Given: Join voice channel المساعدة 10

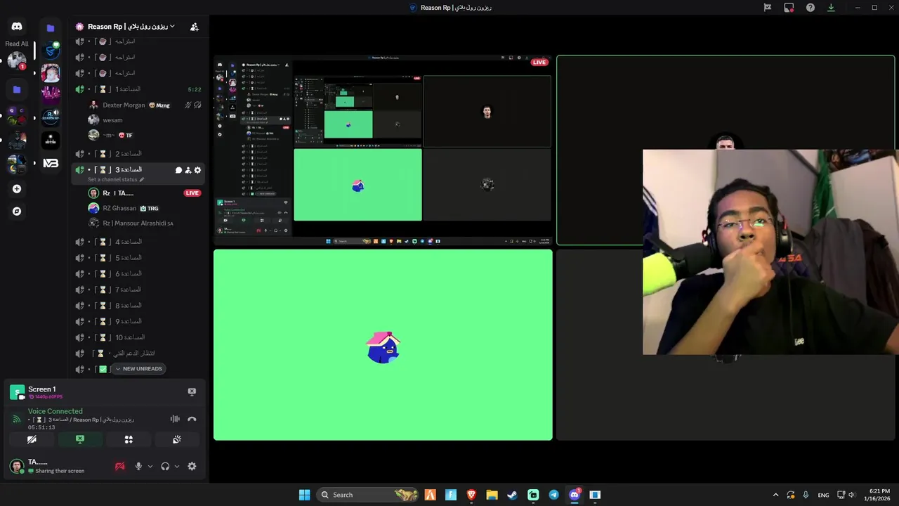Looking at the screenshot, I should pyautogui.click(x=139, y=337).
